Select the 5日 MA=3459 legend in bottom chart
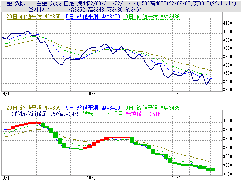The width and height of the screenshot is (241, 183). point(89,108)
